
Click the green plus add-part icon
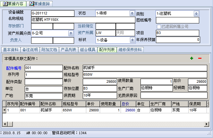click(x=192, y=58)
